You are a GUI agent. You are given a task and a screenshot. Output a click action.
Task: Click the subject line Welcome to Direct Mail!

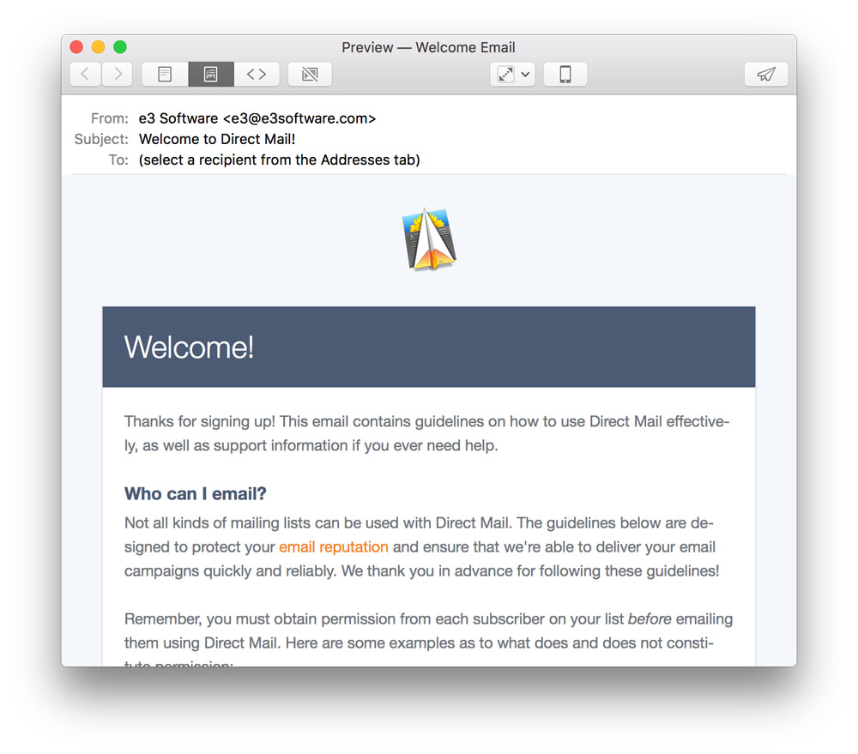pyautogui.click(x=217, y=139)
